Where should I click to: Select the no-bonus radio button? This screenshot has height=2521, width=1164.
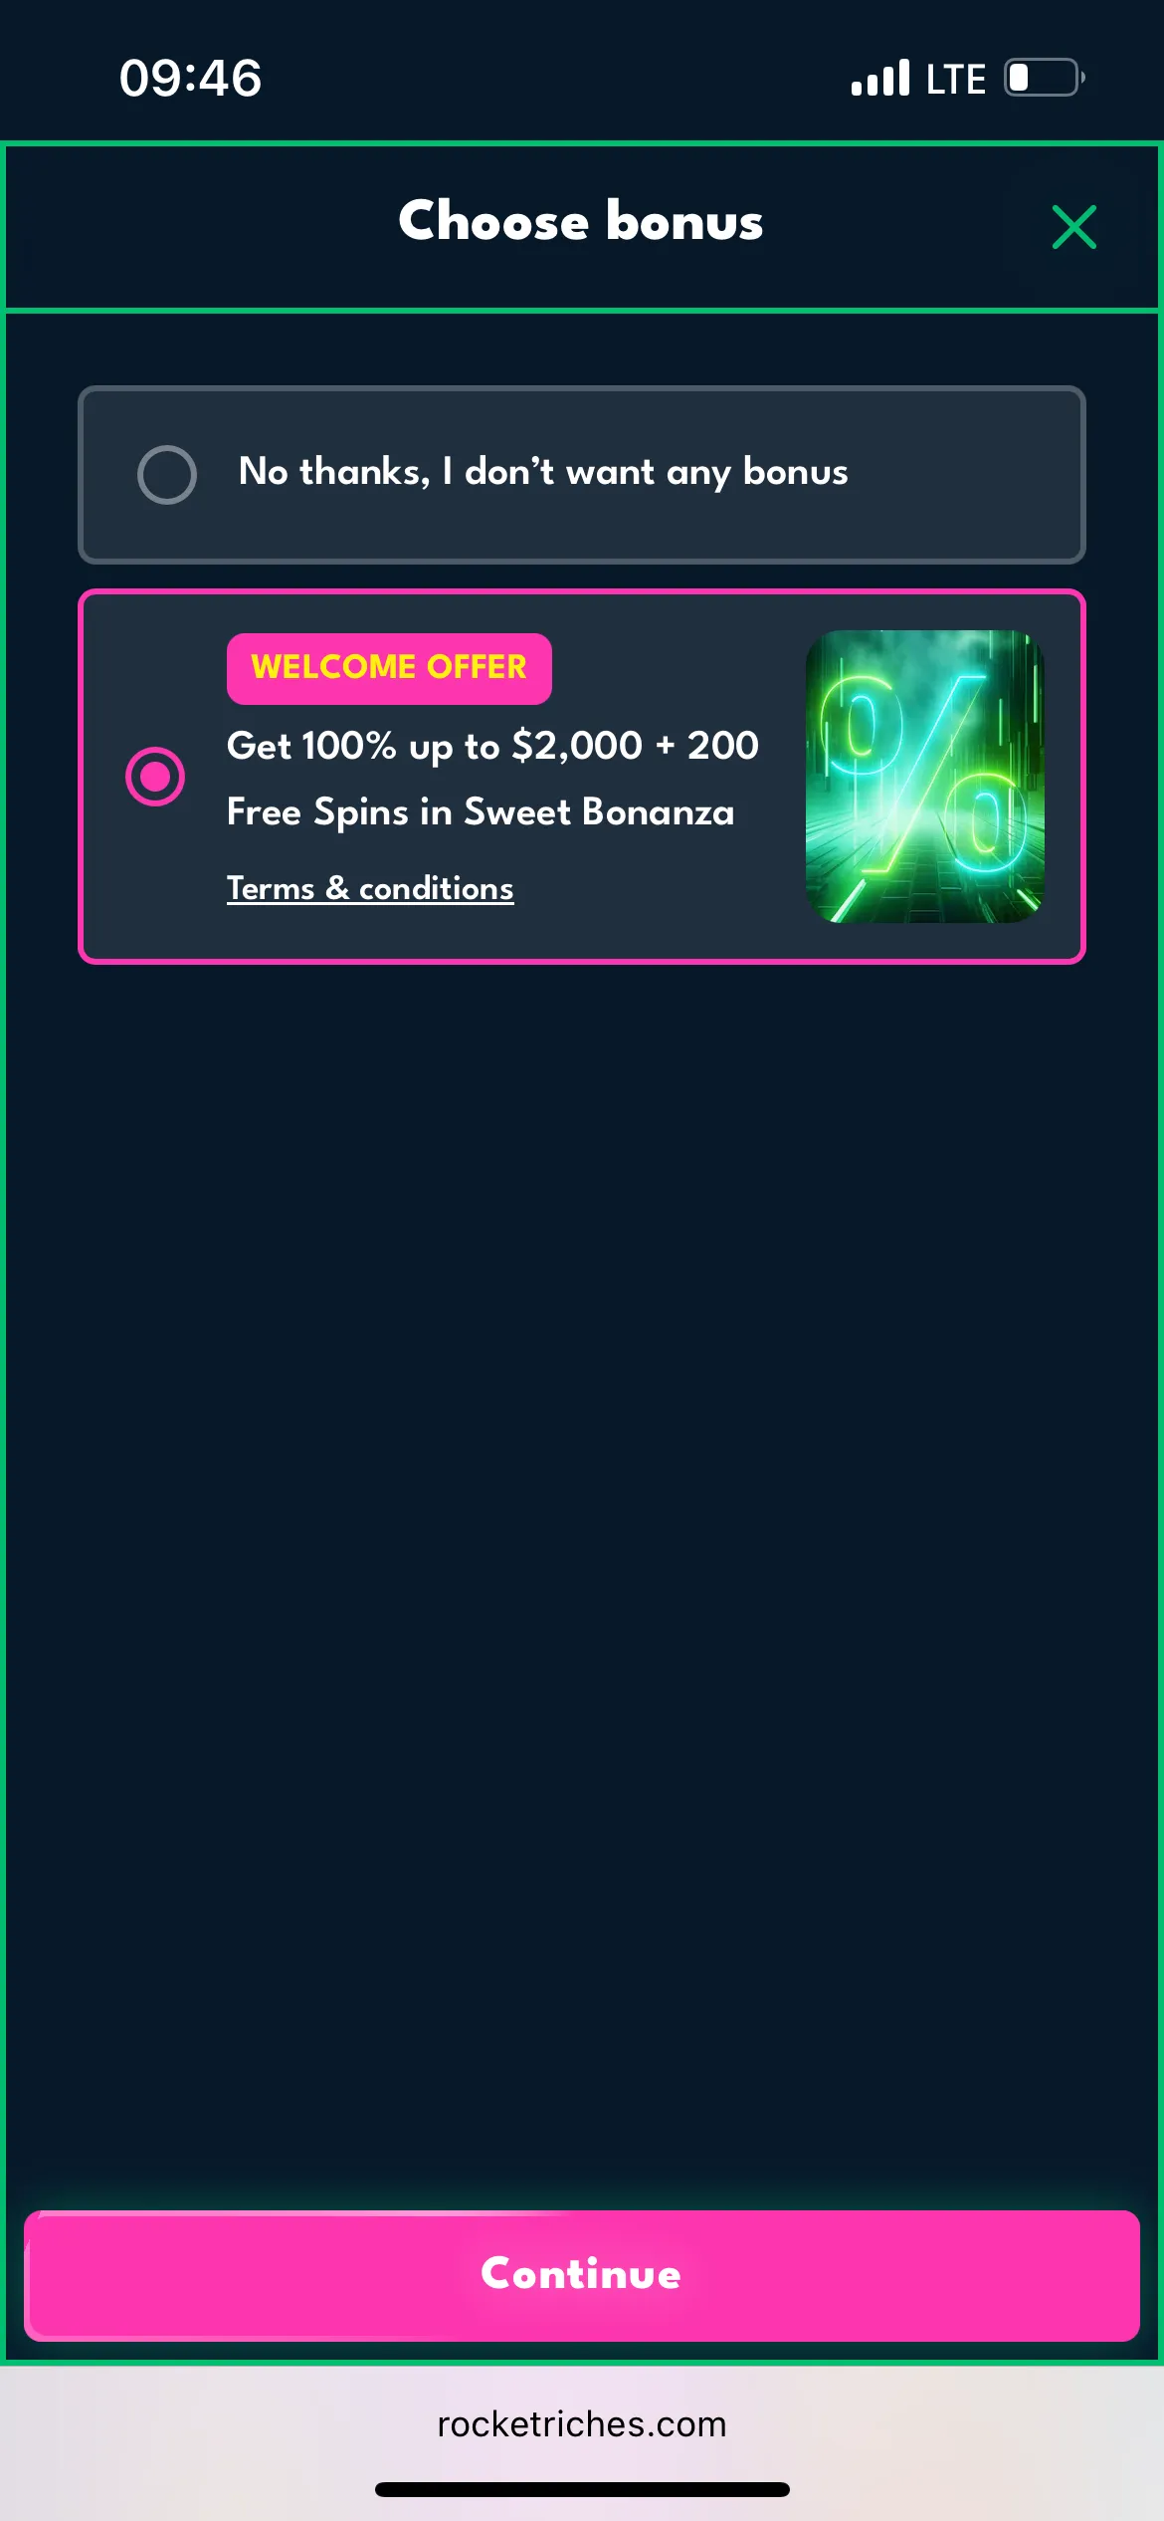click(167, 474)
